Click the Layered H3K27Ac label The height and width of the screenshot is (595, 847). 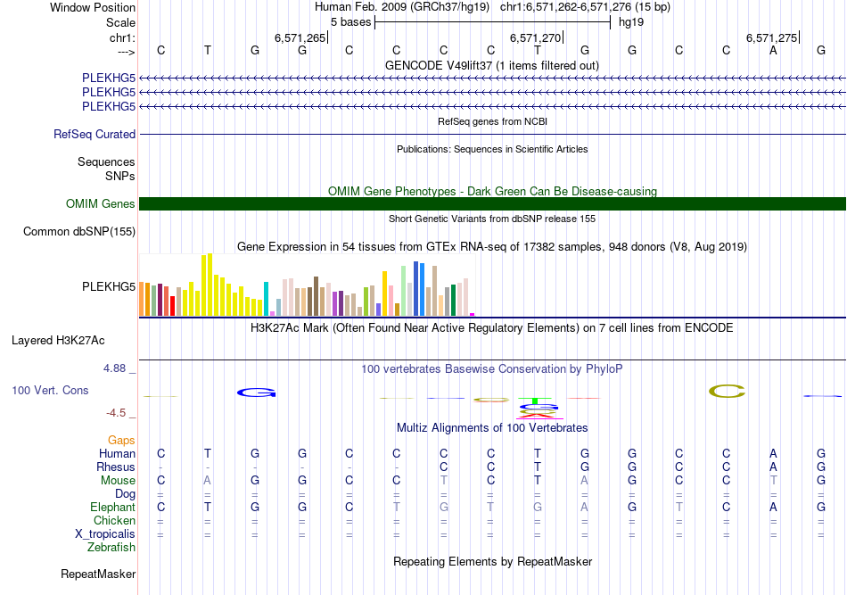coord(58,341)
